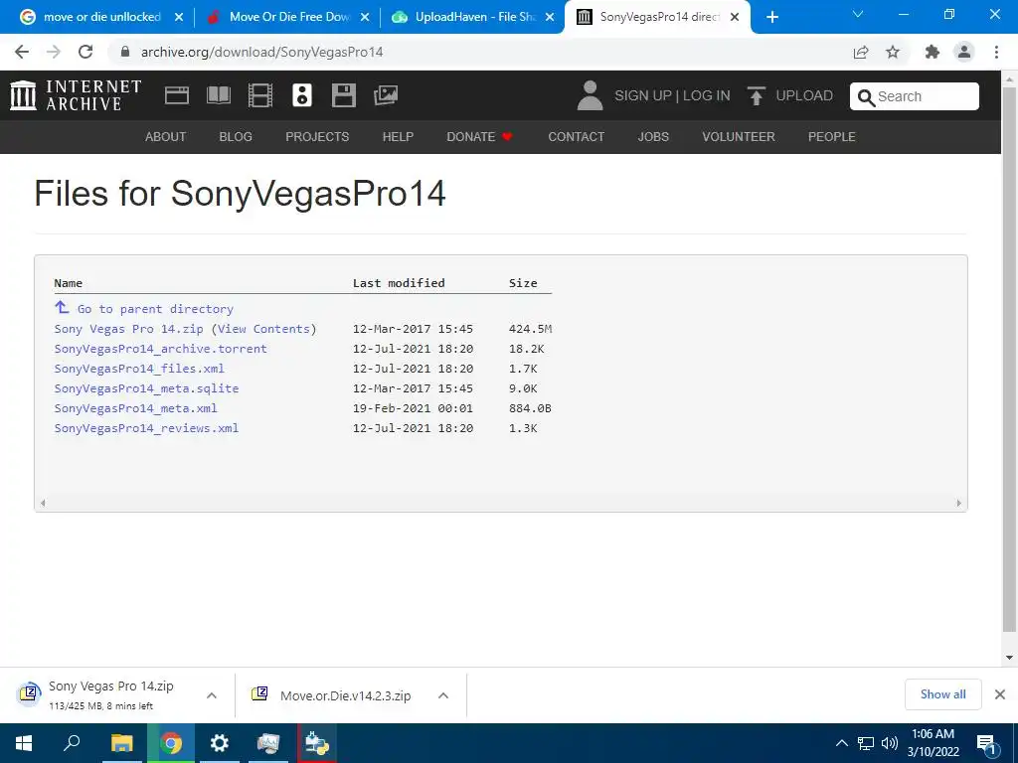Open the Images icon in navbar
Screen dimensions: 1018x763
(x=386, y=95)
